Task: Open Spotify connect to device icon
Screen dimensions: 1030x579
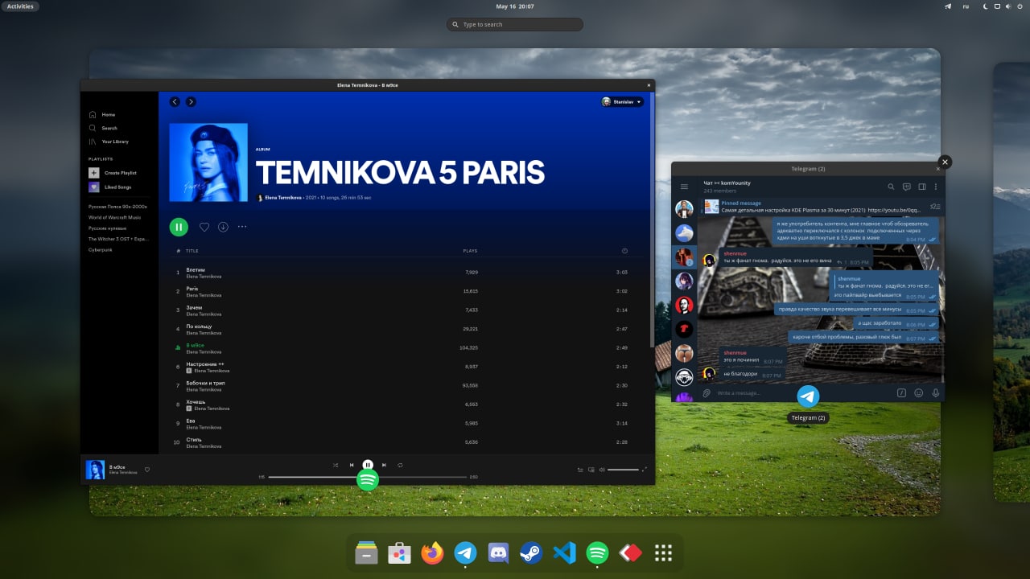Action: pos(591,469)
